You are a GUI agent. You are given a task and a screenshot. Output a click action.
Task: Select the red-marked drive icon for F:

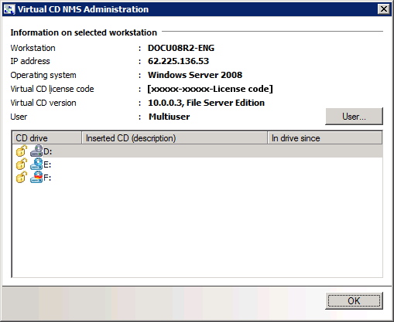pos(36,177)
